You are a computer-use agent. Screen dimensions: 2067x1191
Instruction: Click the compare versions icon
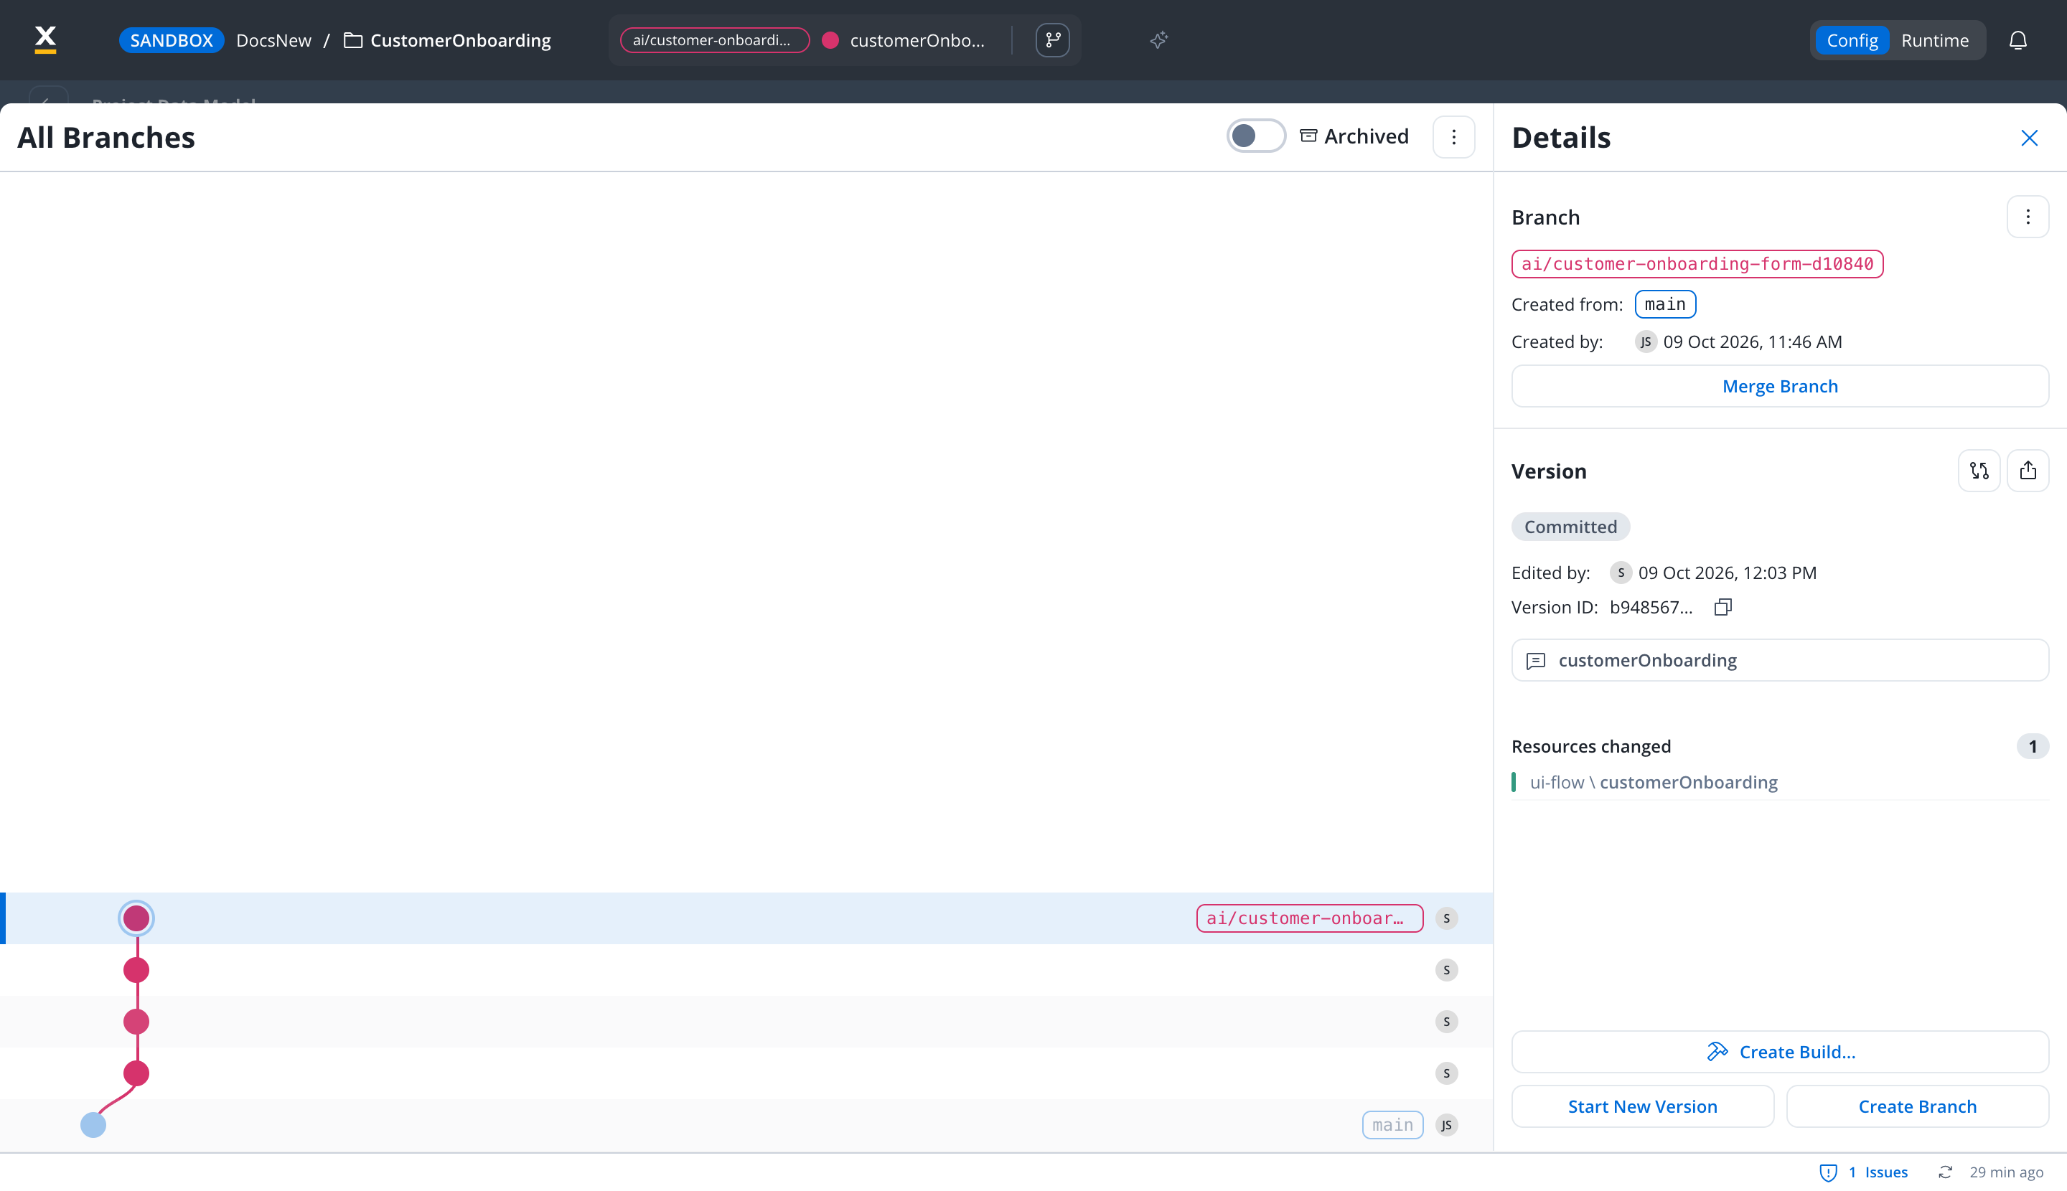(1979, 471)
